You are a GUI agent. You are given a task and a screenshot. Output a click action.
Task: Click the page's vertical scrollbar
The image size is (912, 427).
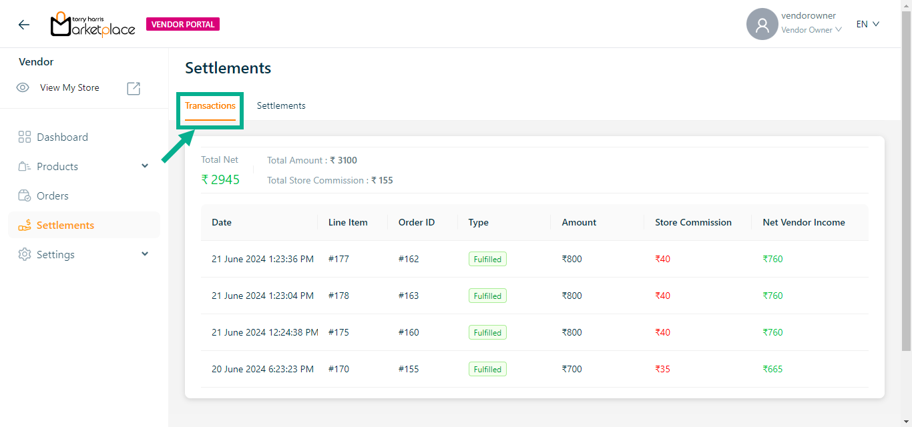coord(906,180)
